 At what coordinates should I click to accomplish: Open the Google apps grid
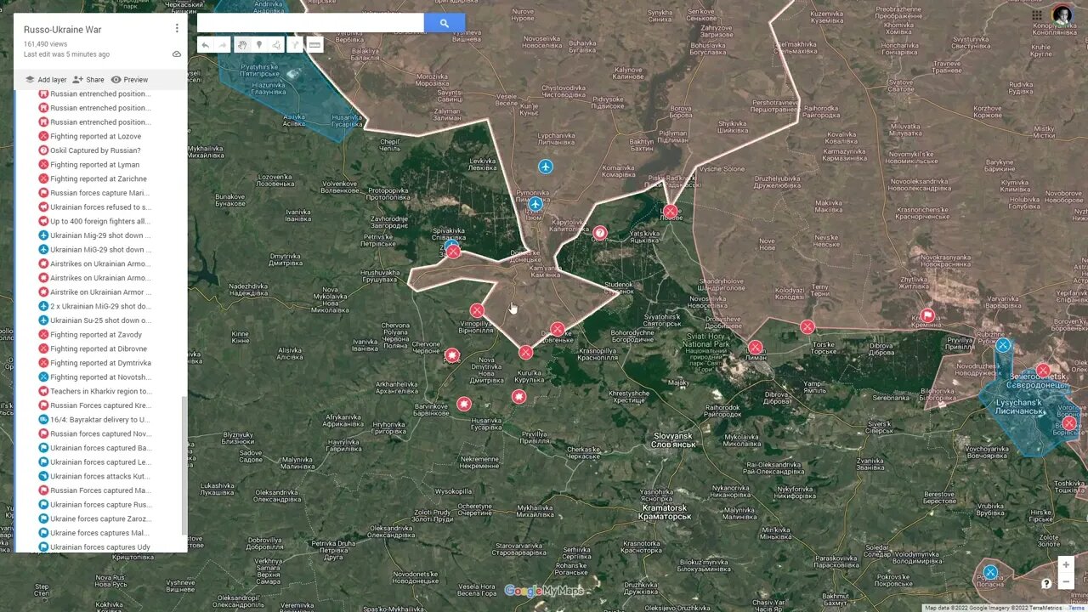click(1037, 14)
